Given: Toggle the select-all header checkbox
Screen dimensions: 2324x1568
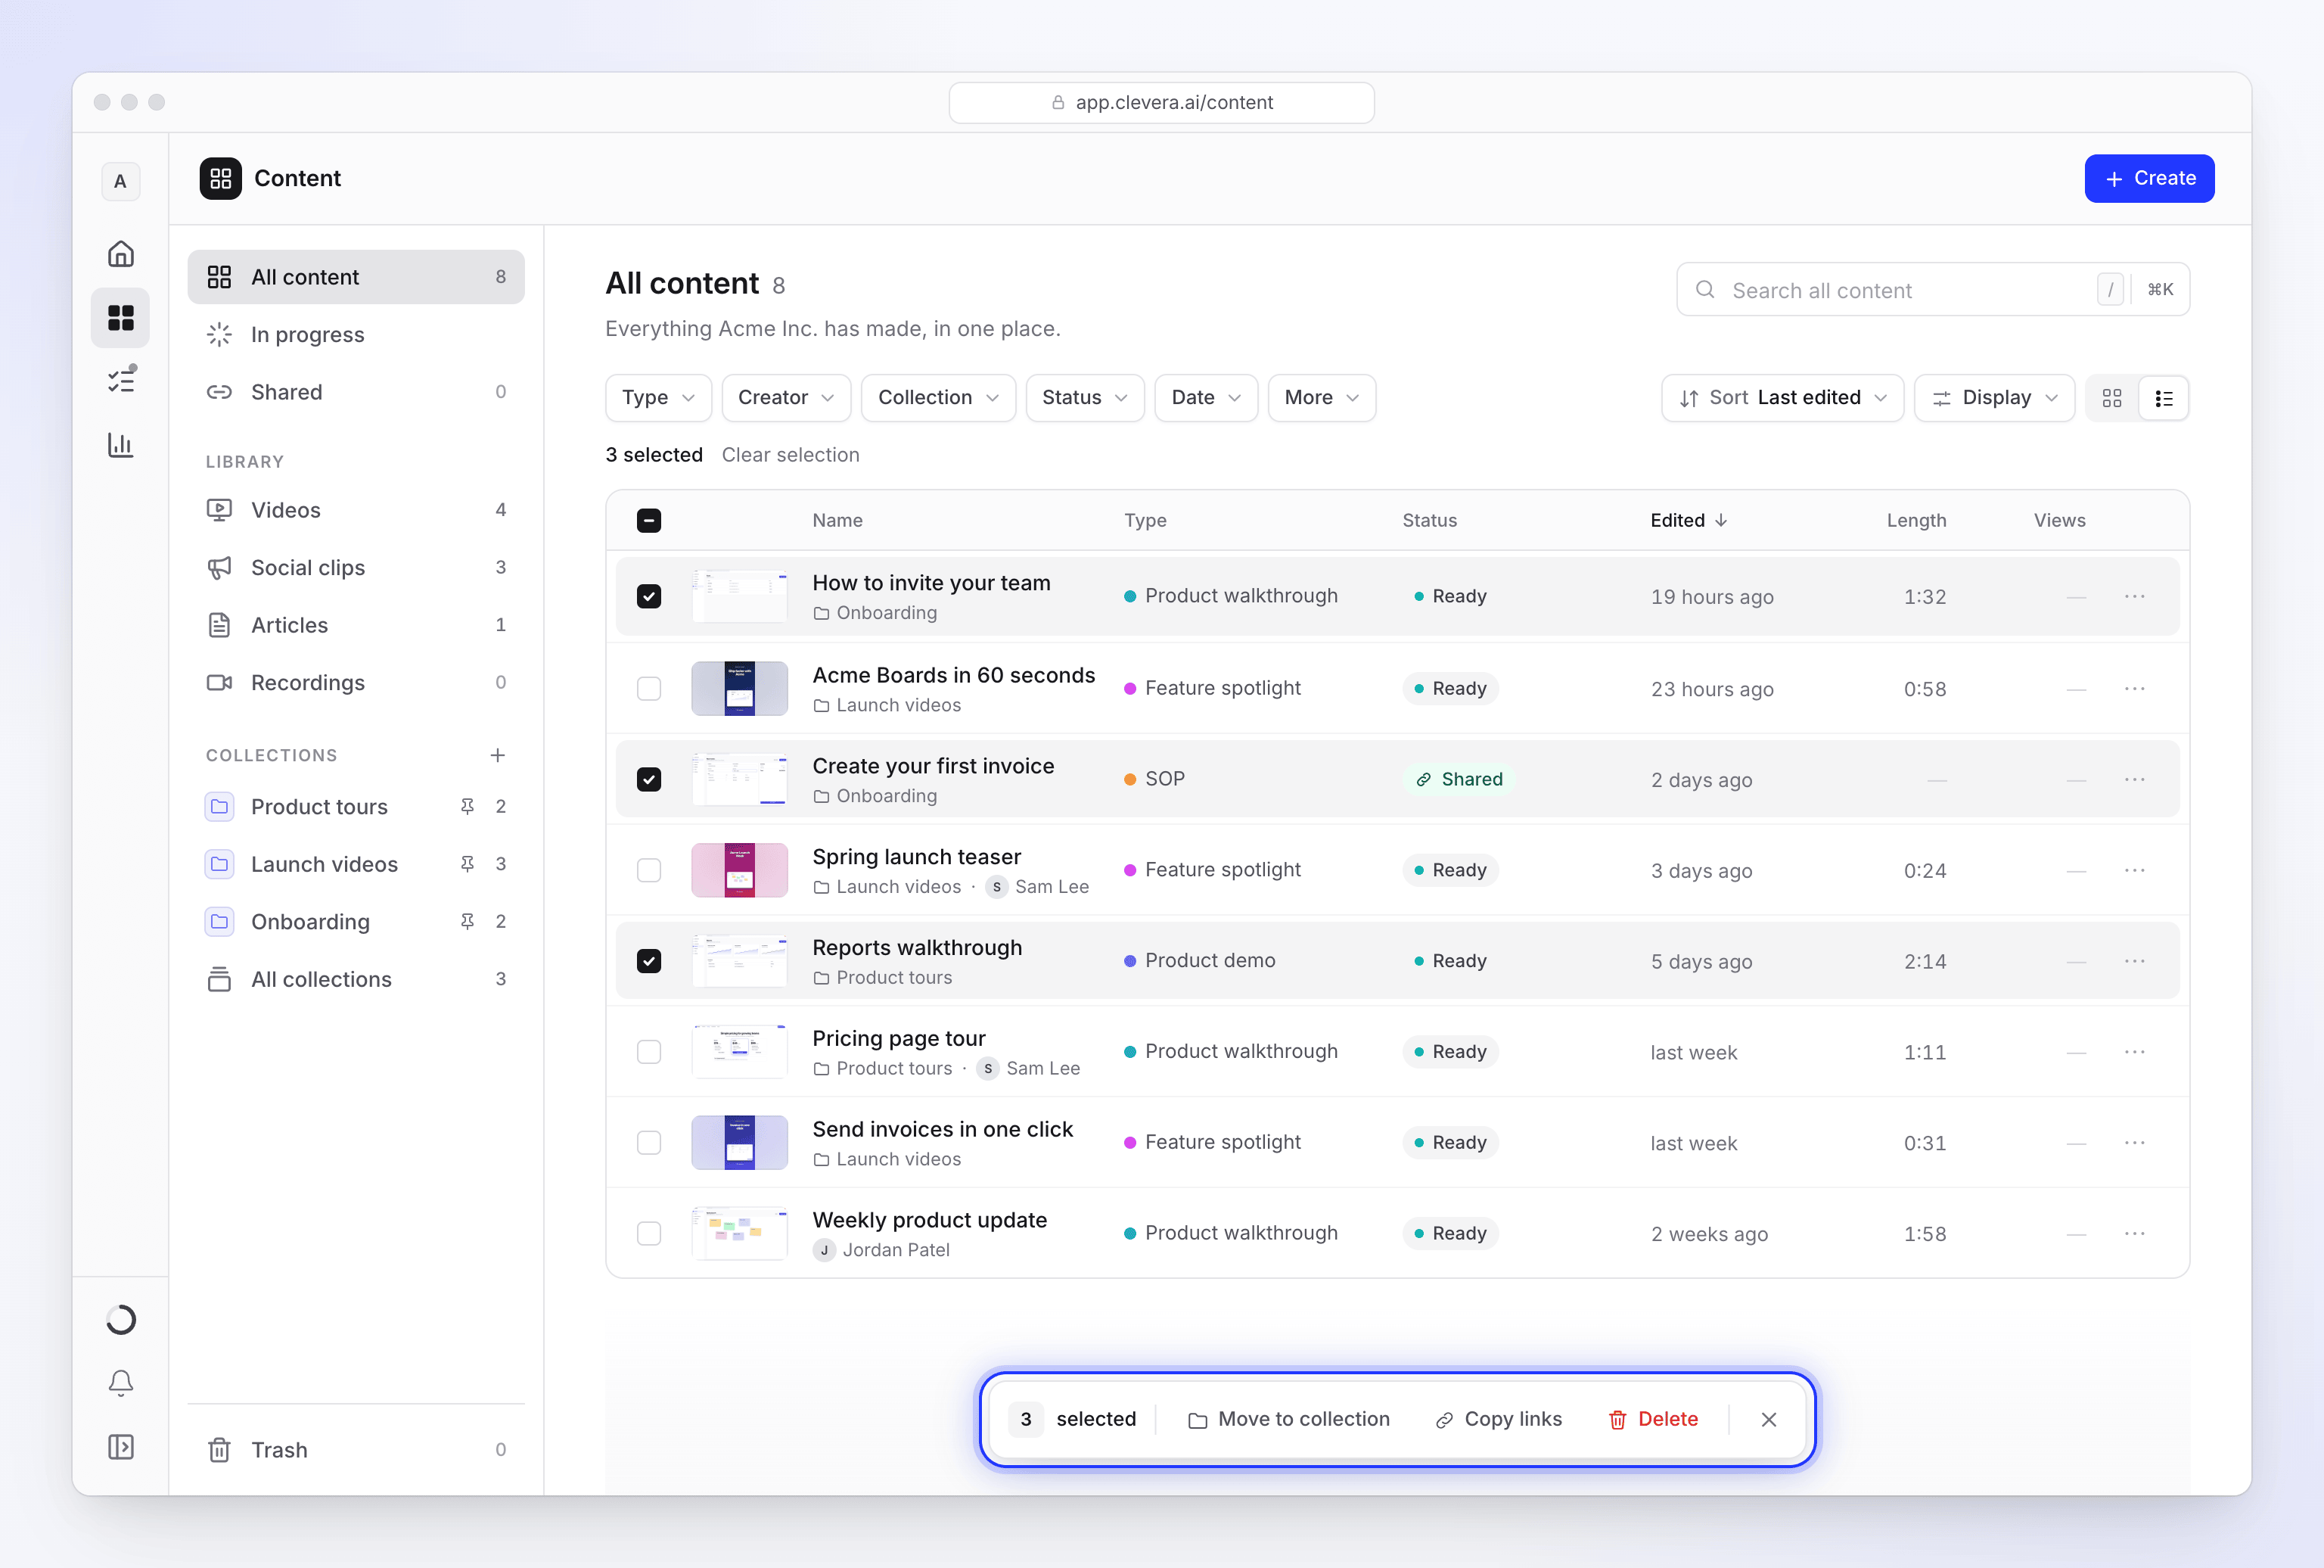Looking at the screenshot, I should pos(649,520).
